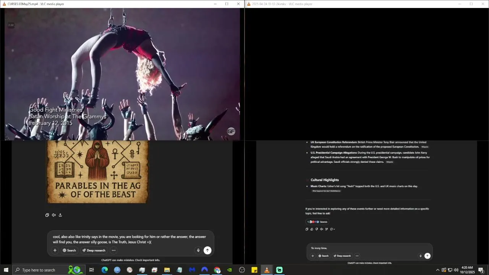Image resolution: width=489 pixels, height=275 pixels.
Task: Open Microsoft Edge from the taskbar
Action: tap(105, 270)
